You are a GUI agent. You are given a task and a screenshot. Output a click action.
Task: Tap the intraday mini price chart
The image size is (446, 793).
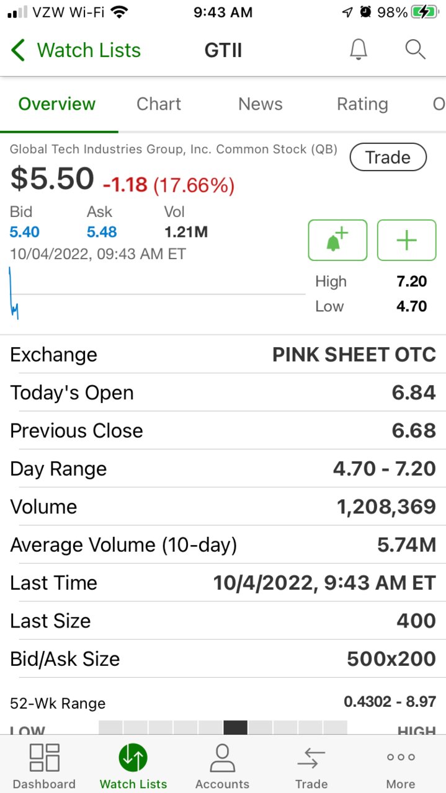pos(158,293)
